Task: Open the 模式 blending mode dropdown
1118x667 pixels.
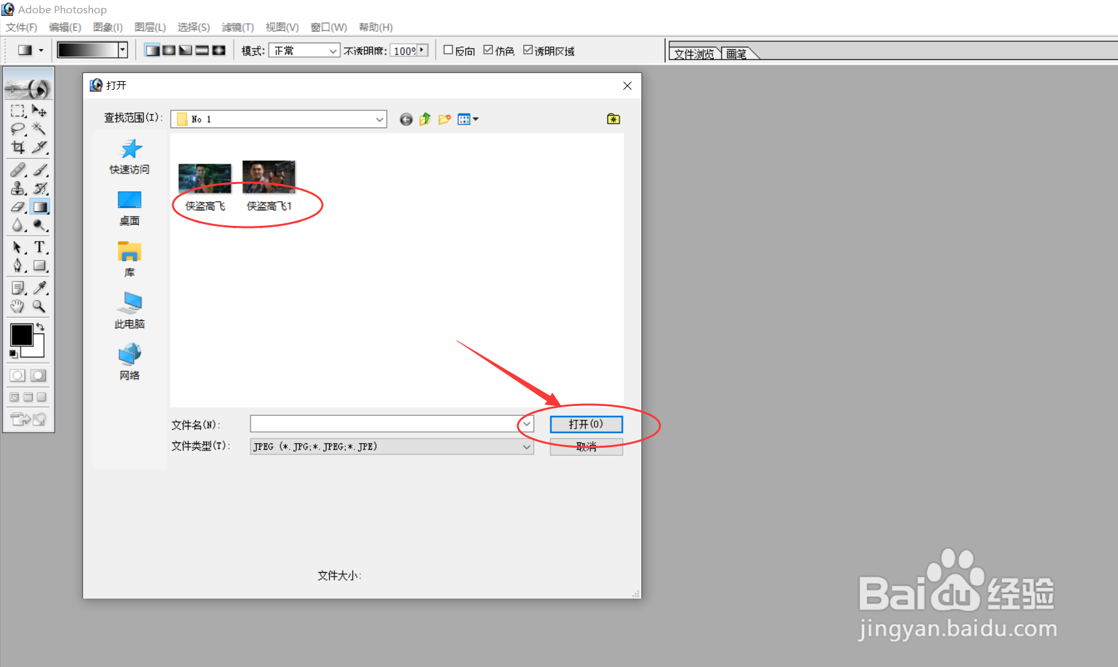Action: point(304,50)
